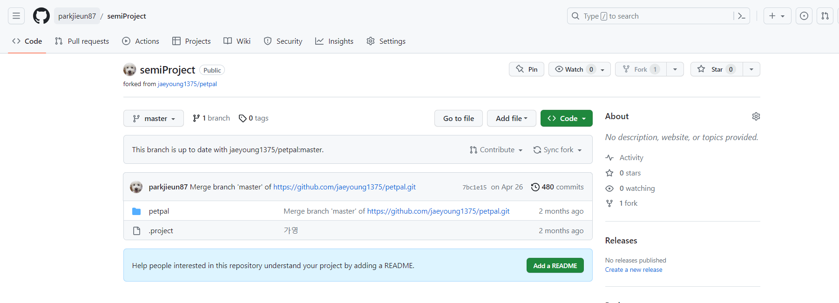Pin this repository

(527, 69)
